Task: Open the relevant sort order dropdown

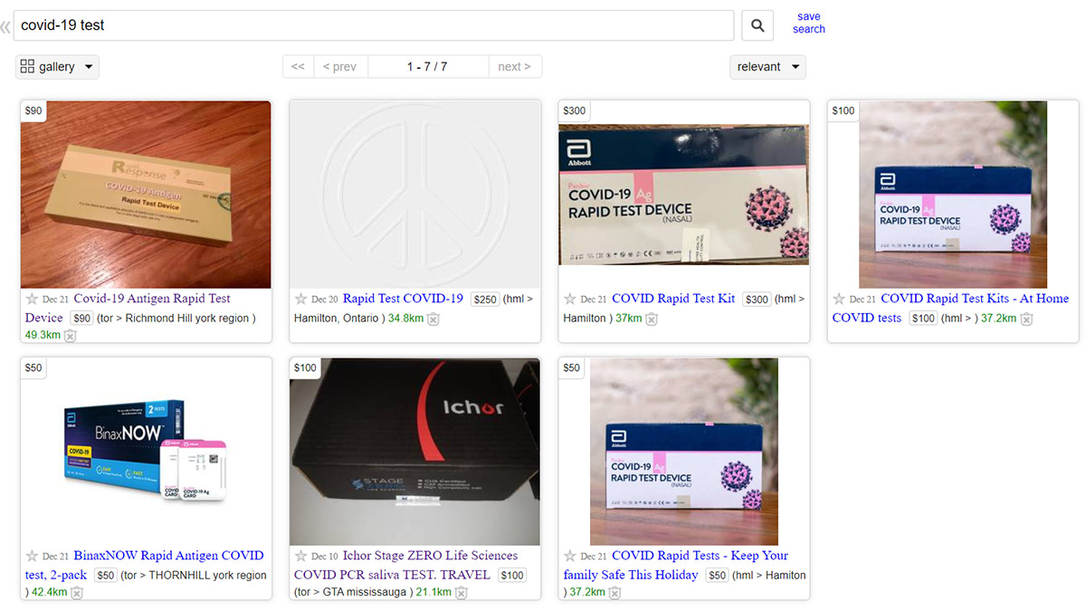Action: click(x=767, y=67)
